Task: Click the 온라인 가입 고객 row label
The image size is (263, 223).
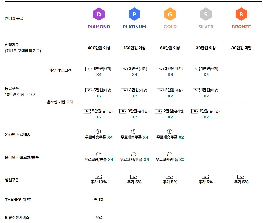Action: coord(60,102)
